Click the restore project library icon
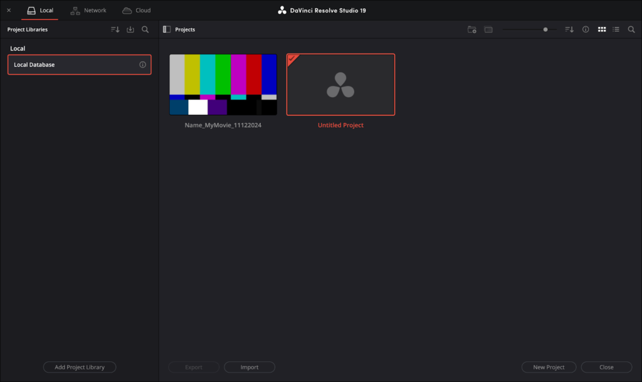This screenshot has width=642, height=382. [x=130, y=29]
